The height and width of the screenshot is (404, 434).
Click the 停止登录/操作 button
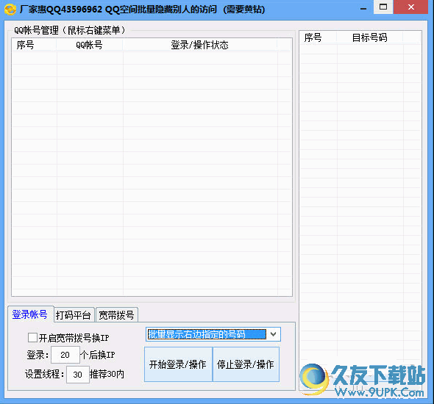click(x=246, y=364)
